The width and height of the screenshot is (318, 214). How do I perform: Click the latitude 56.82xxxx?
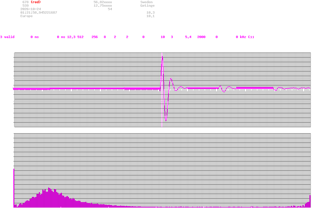pyautogui.click(x=103, y=2)
